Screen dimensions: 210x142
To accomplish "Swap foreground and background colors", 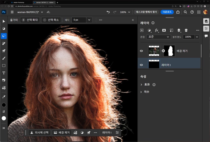I will click(x=4, y=111).
